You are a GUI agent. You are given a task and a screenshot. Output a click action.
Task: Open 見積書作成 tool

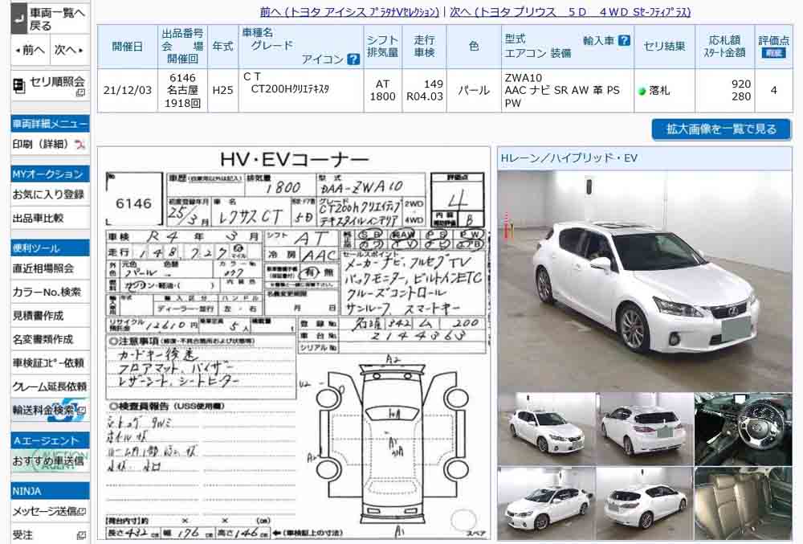(50, 316)
